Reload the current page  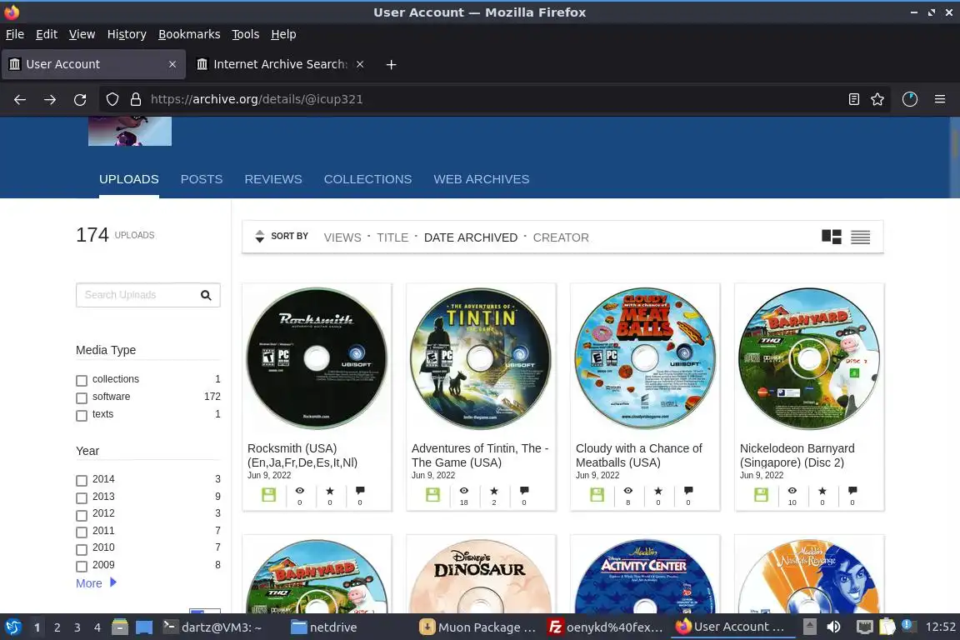click(x=80, y=99)
